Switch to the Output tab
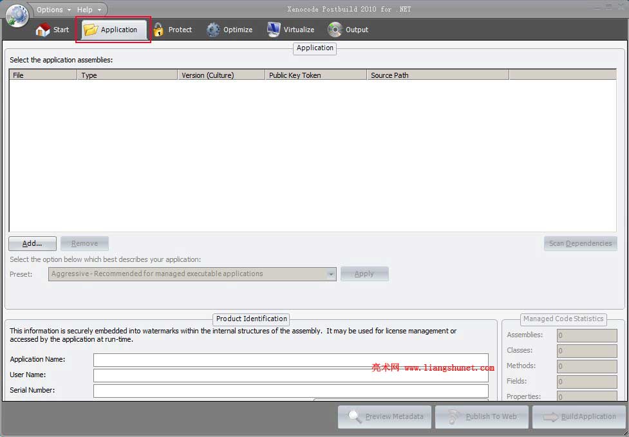Screen dimensions: 629x437 coord(348,30)
